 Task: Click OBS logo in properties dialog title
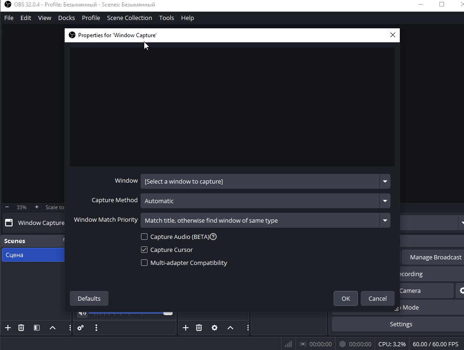pyautogui.click(x=72, y=35)
